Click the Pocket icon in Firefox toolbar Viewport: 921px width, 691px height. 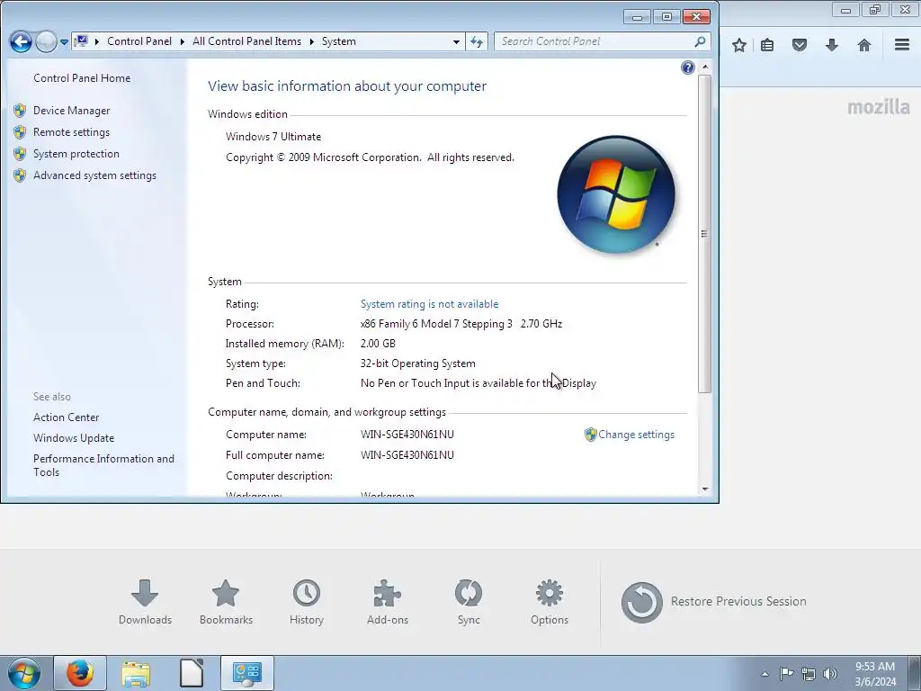(800, 45)
